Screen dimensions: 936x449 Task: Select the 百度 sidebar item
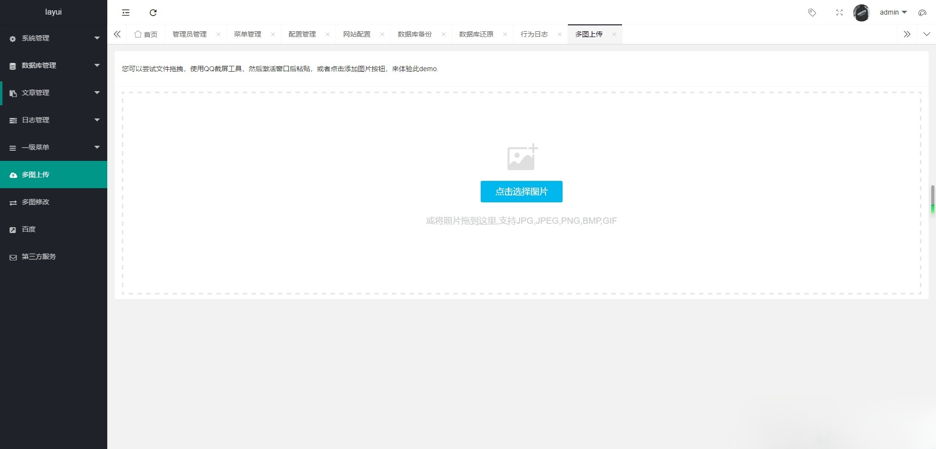(28, 229)
